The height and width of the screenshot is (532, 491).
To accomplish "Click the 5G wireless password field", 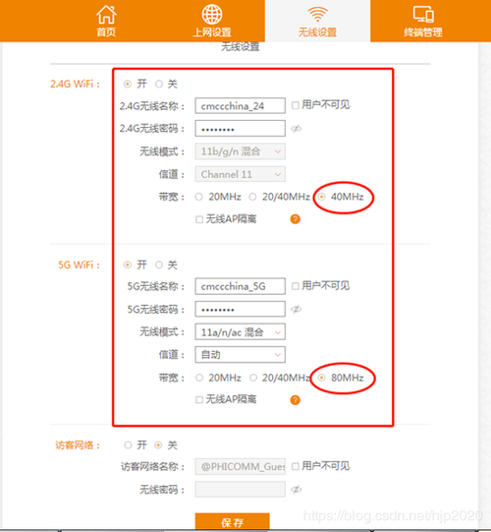I will point(240,309).
